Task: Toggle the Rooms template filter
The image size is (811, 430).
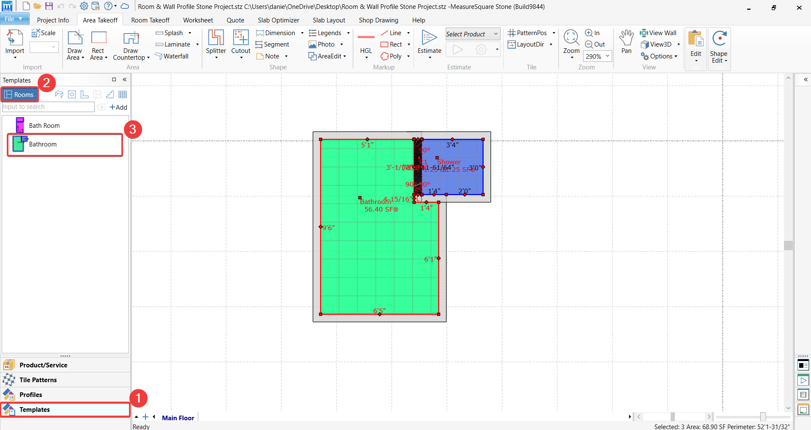Action: [19, 94]
